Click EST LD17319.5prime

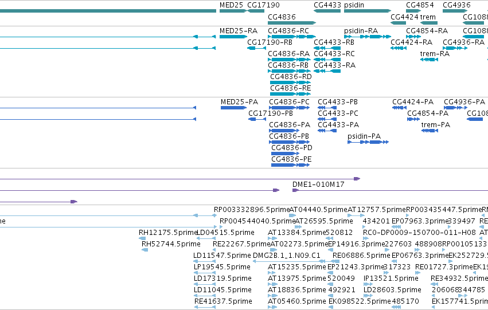click(205, 285)
